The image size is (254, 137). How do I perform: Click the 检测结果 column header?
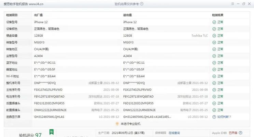point(218,15)
